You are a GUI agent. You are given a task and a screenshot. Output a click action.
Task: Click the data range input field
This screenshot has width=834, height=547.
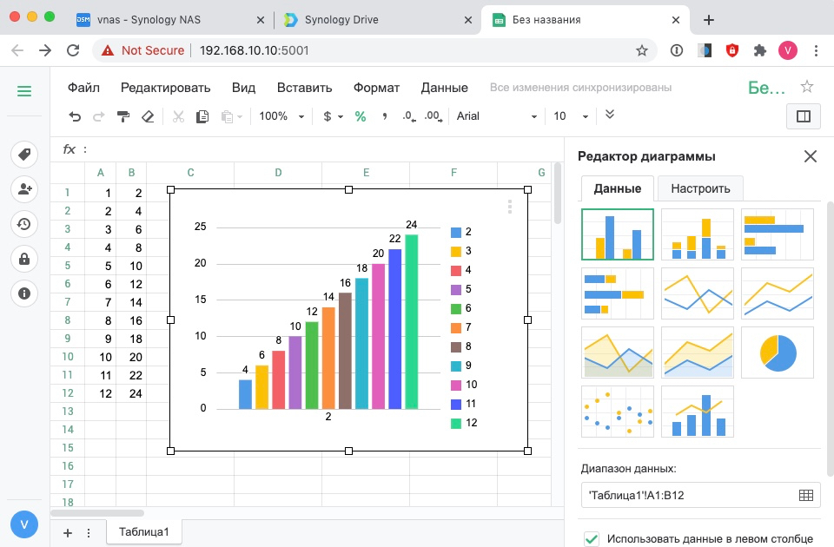tap(686, 495)
